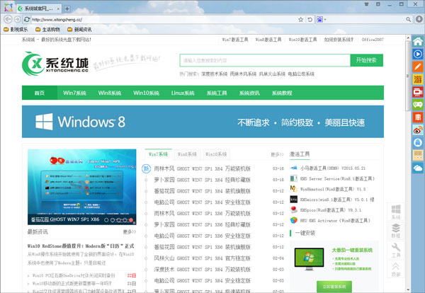Image resolution: width=425 pixels, height=293 pixels.
Task: Click the page vertical scrollbar thumb
Action: tap(408, 76)
